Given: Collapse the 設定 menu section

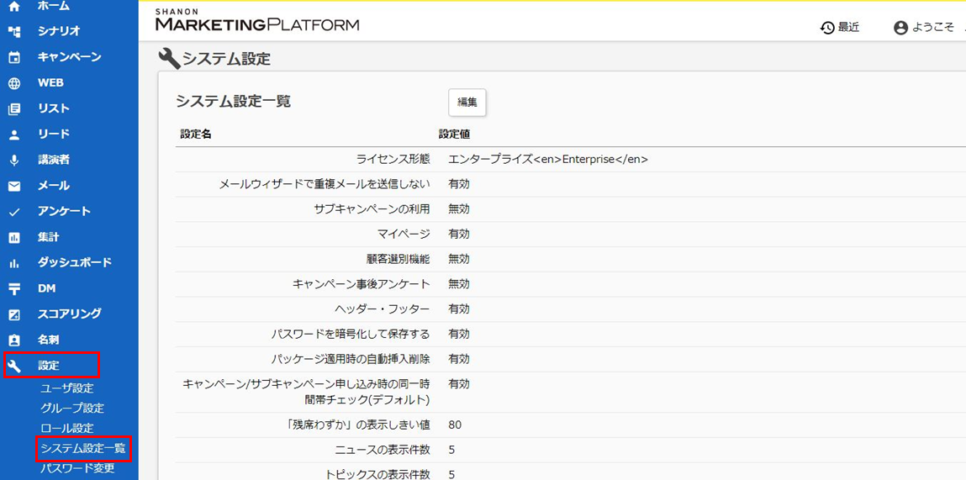Looking at the screenshot, I should click(x=50, y=366).
